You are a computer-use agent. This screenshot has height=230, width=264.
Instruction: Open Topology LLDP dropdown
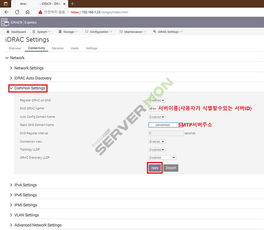coord(157,149)
